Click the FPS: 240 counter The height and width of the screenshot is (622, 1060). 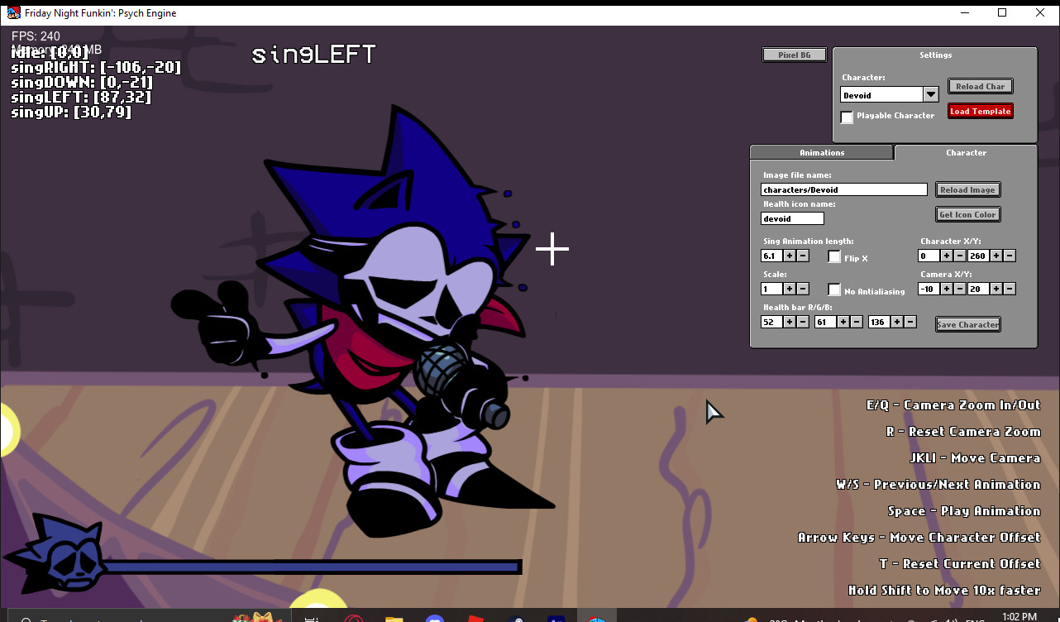click(36, 36)
